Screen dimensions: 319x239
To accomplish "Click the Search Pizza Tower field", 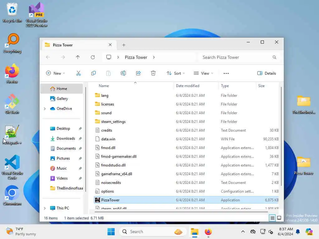I will 239,57.
